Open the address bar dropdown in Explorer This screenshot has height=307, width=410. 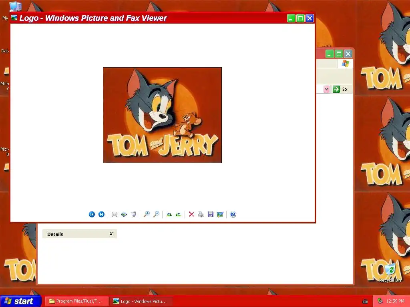326,89
